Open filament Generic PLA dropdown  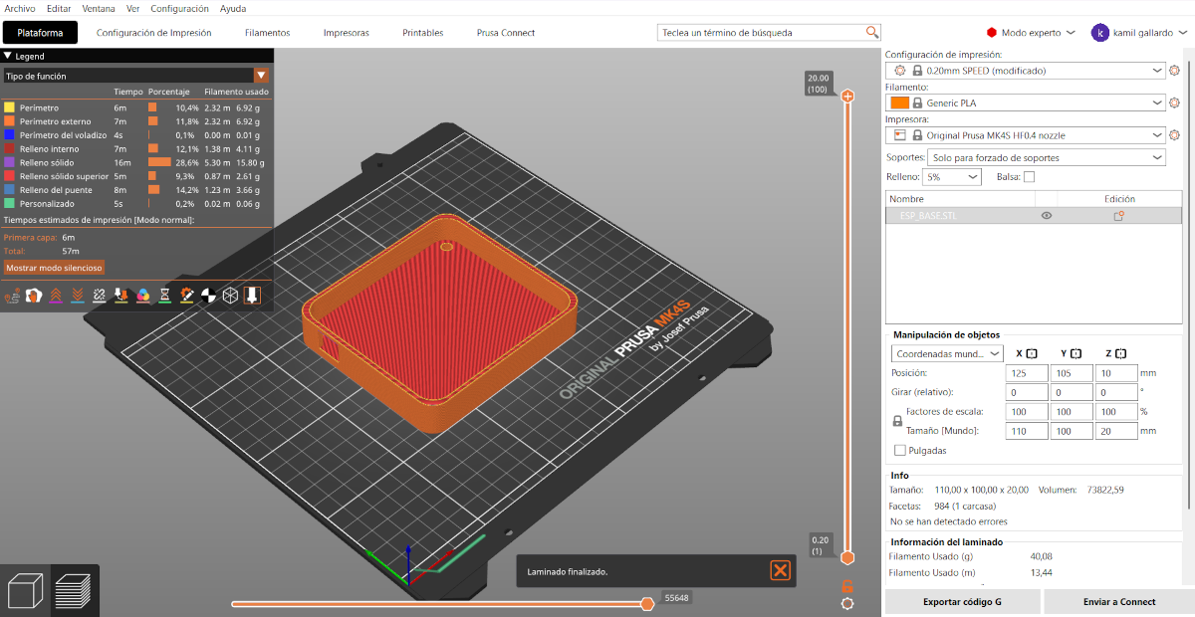[1025, 103]
